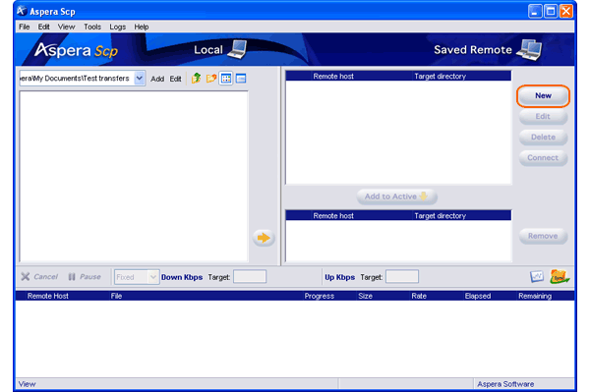This screenshot has width=590, height=392.
Task: Click the Remove active remote button
Action: coord(543,236)
